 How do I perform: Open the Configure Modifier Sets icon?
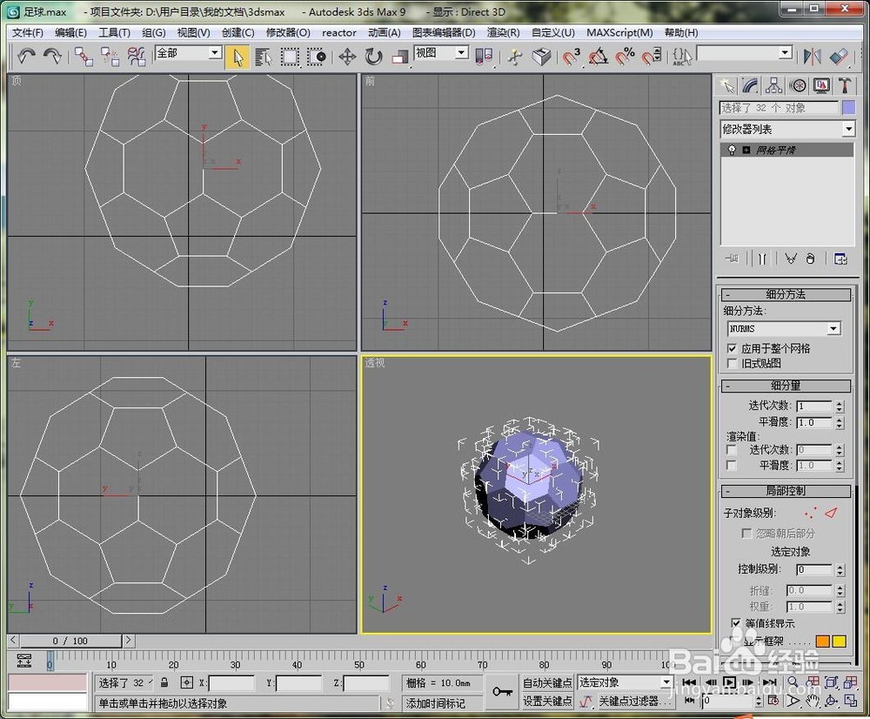[x=840, y=259]
